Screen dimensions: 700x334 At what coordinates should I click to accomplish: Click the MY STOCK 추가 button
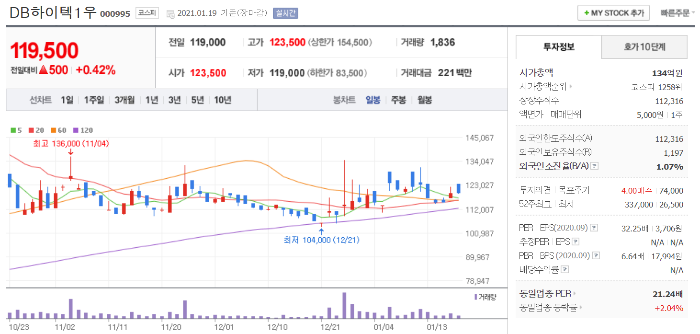click(x=613, y=13)
